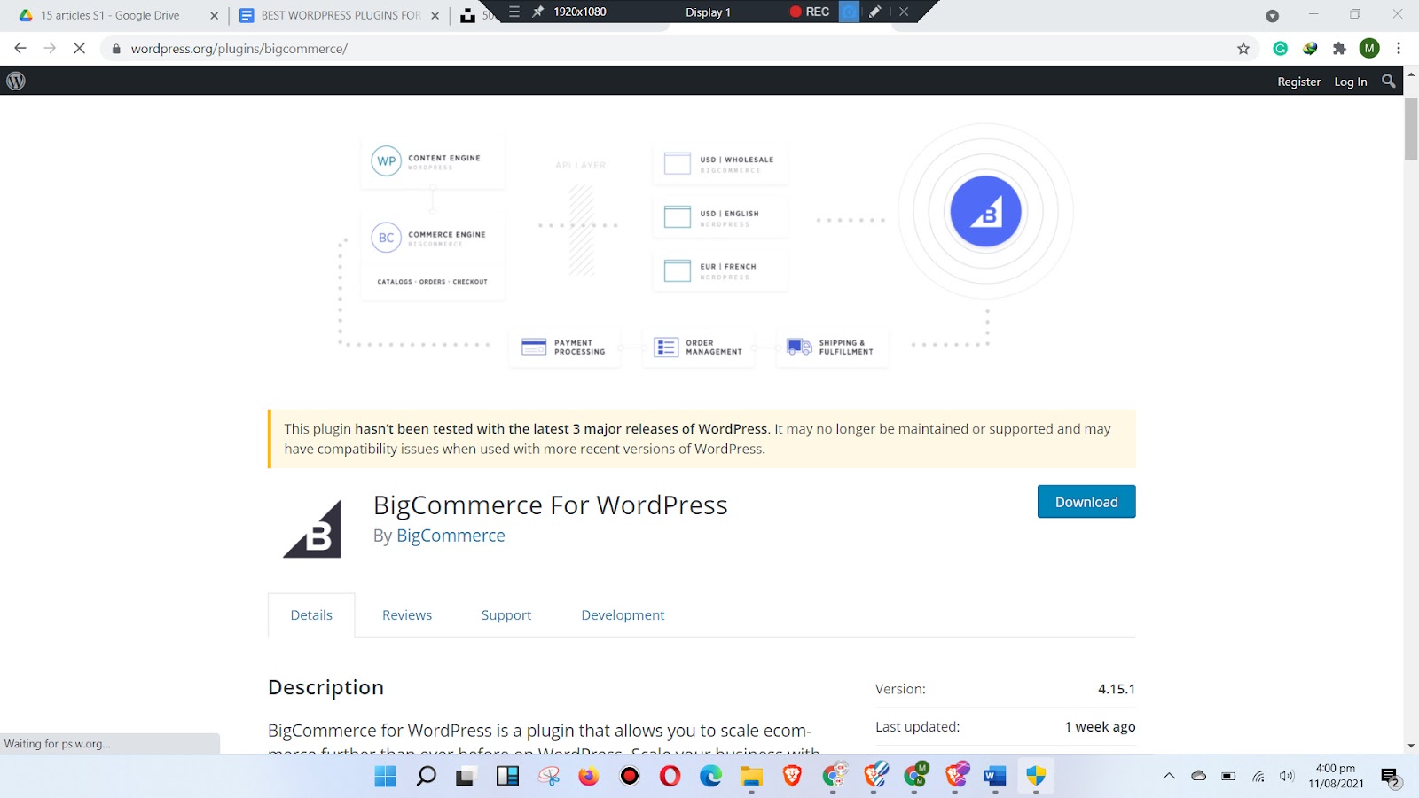Viewport: 1419px width, 798px height.
Task: Open Windows taskbar Search
Action: pos(427,777)
